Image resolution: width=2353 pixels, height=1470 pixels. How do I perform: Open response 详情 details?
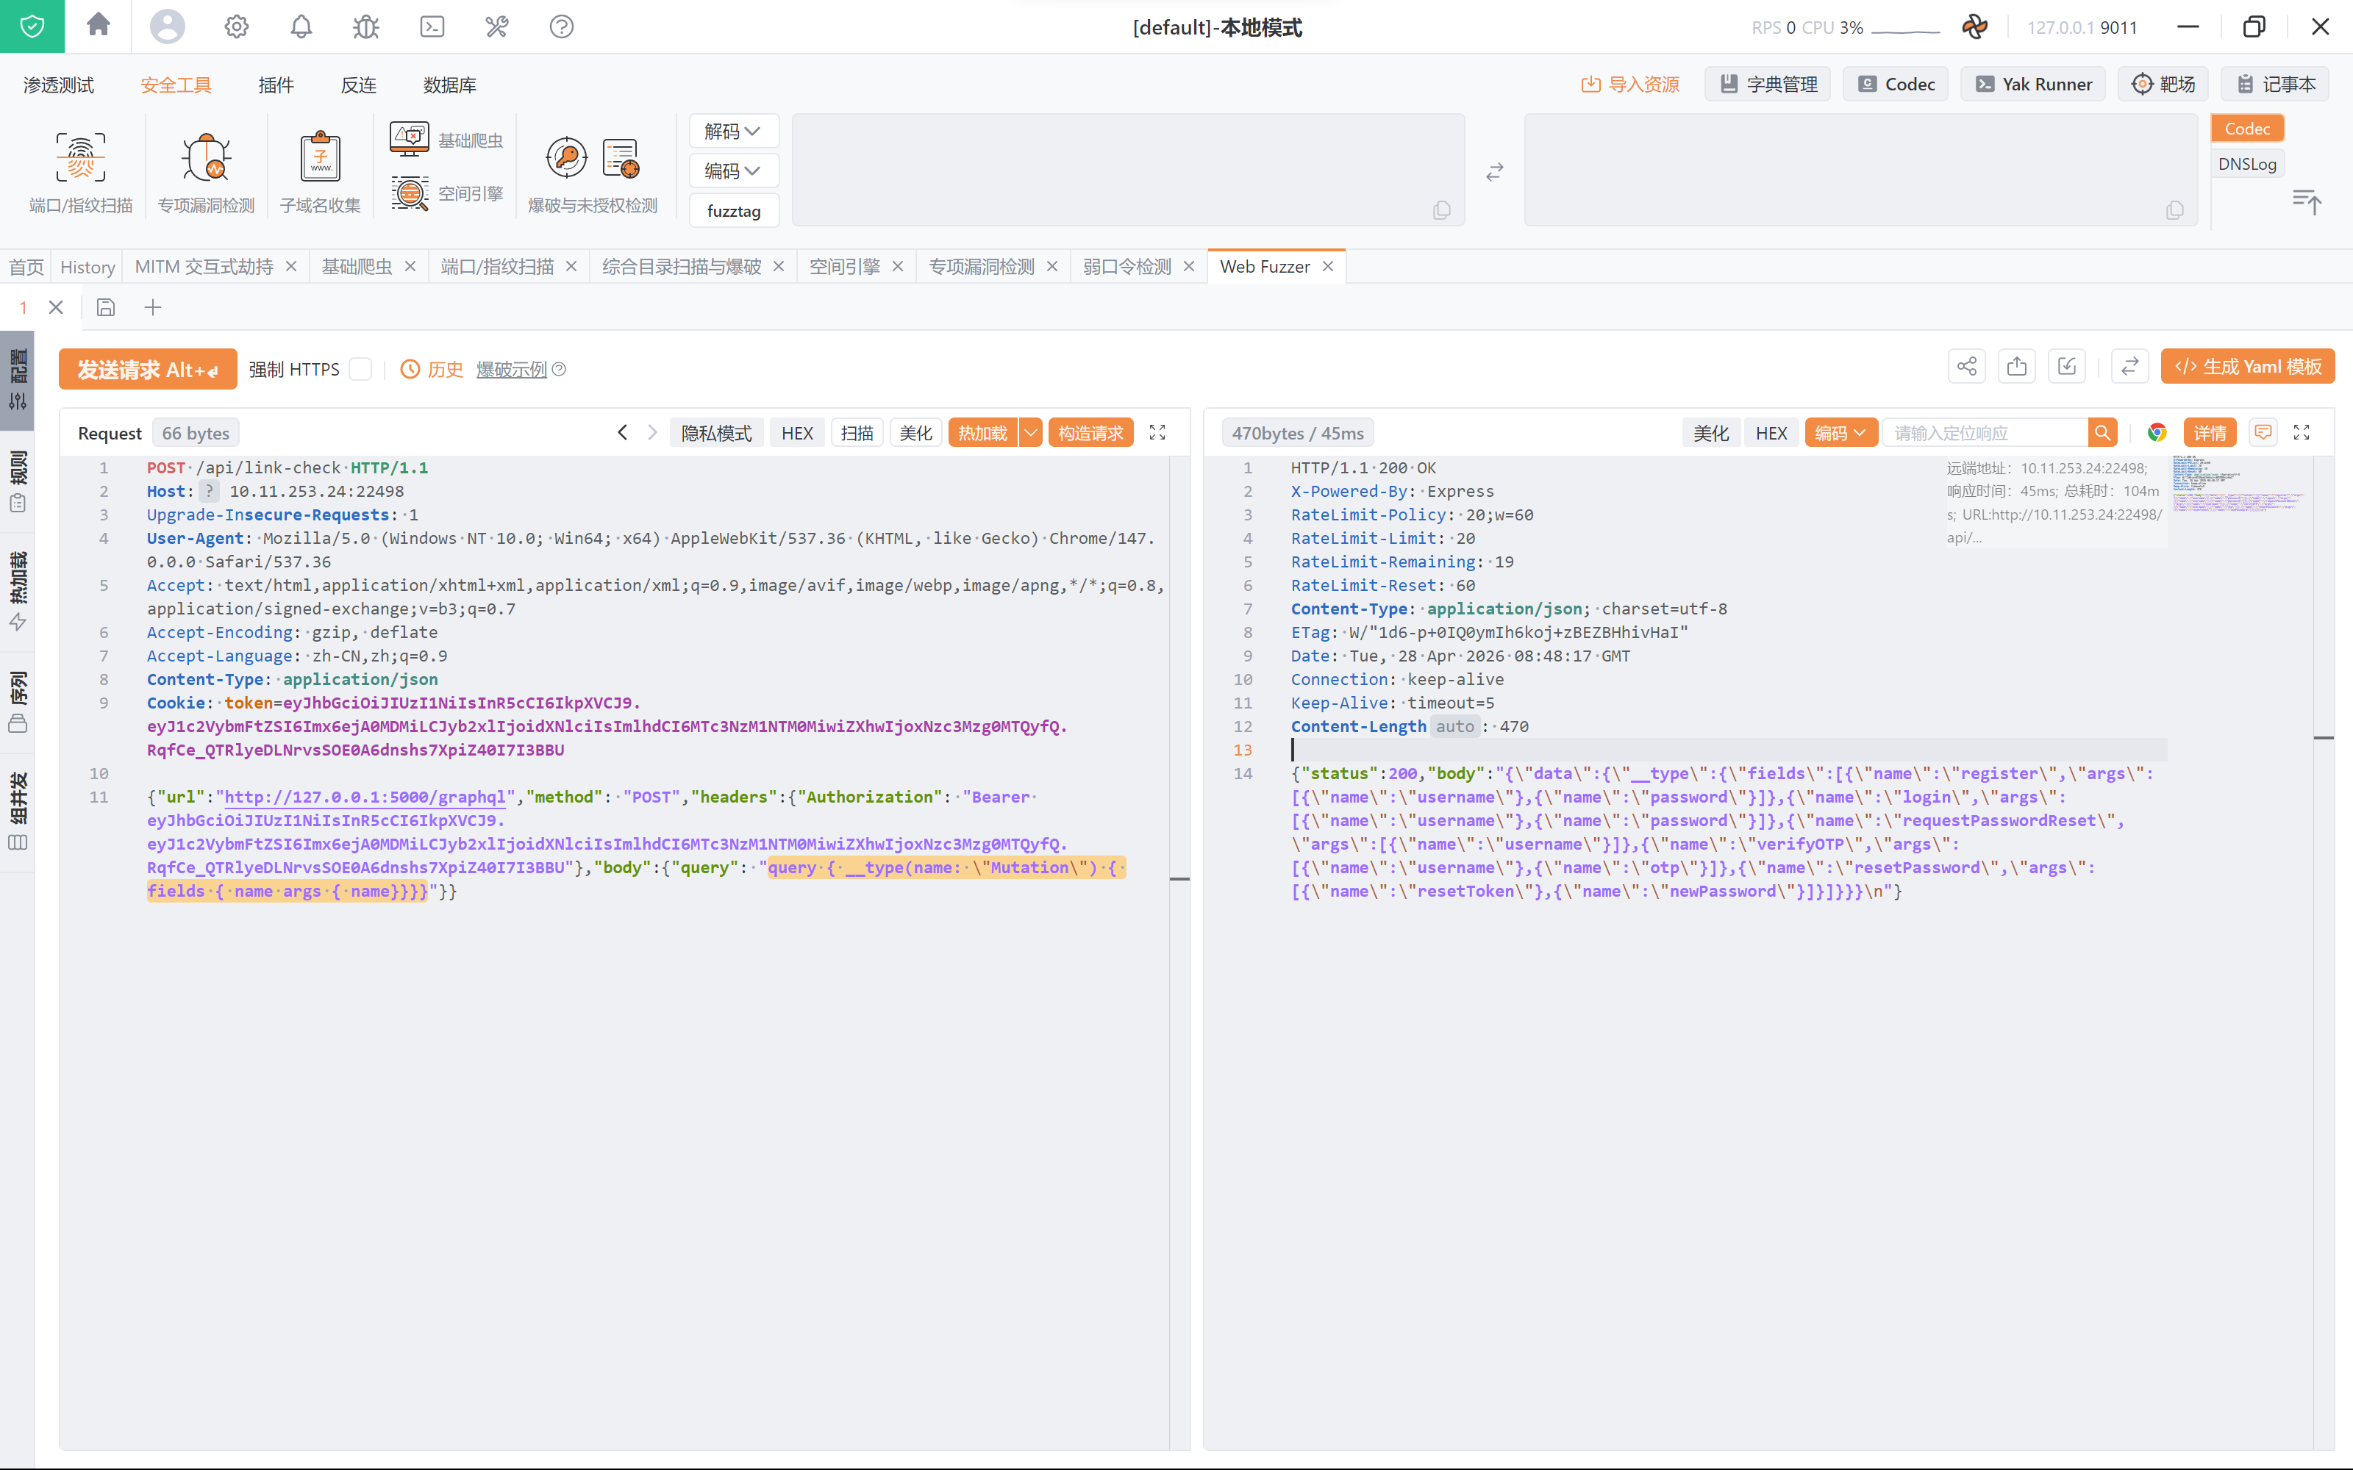pos(2210,433)
